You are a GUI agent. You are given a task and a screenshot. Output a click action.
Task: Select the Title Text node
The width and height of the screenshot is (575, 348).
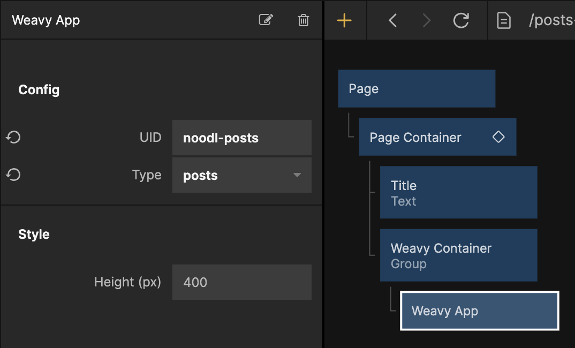tap(458, 193)
